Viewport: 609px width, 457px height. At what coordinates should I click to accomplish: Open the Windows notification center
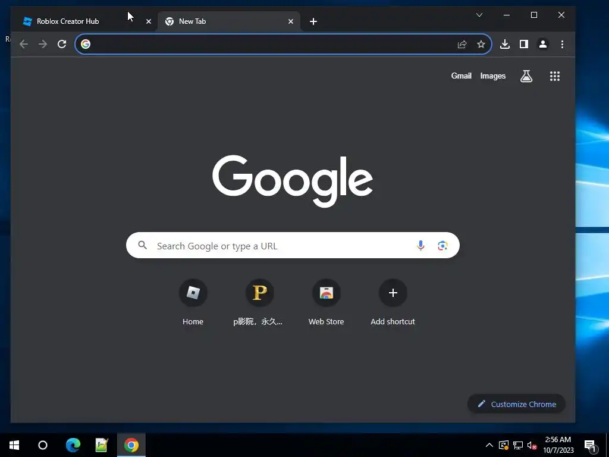click(591, 446)
